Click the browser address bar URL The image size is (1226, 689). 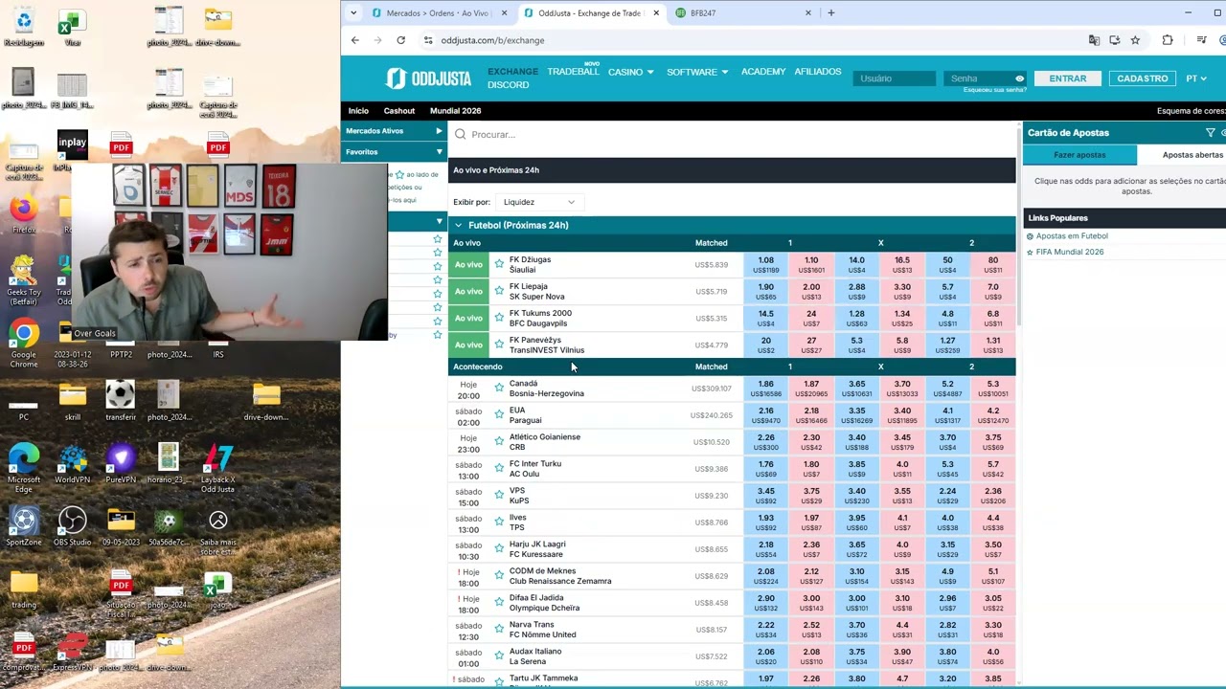coord(492,40)
